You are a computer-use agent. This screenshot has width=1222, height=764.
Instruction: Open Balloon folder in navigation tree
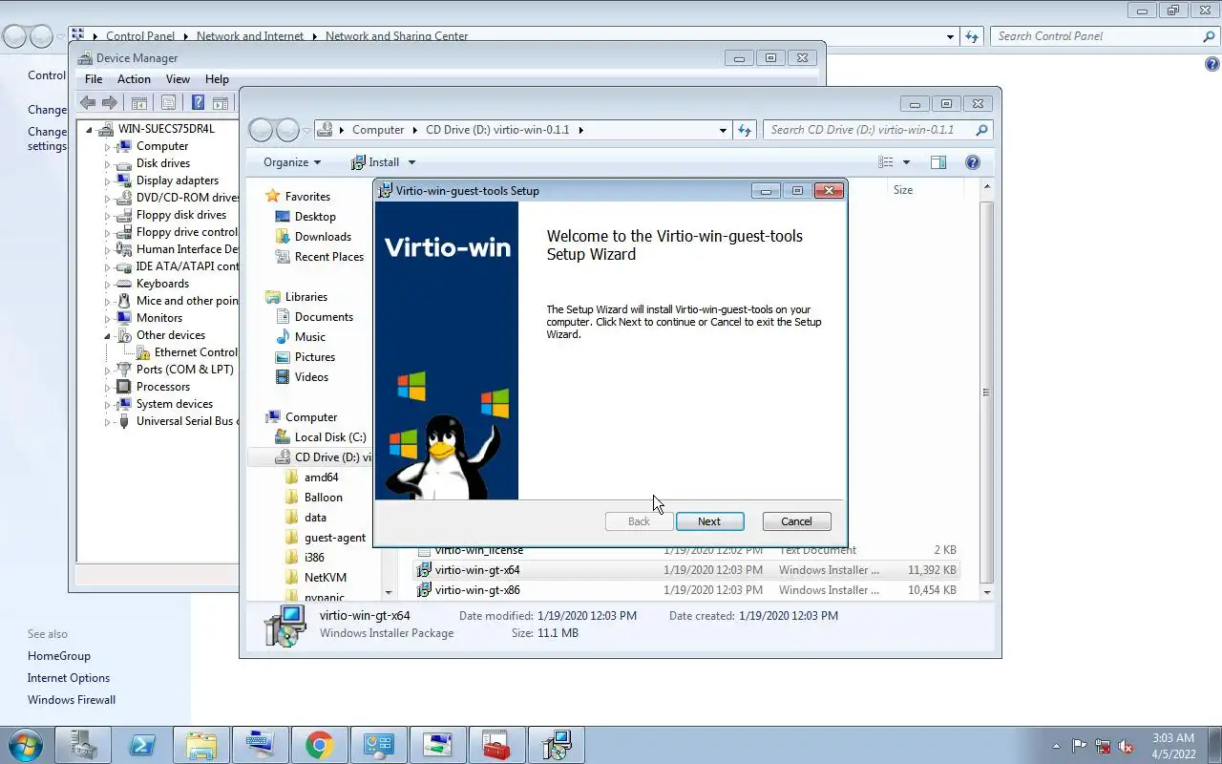[323, 498]
